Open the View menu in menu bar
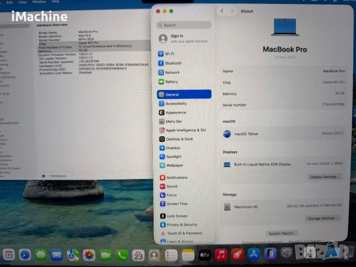This screenshot has width=356, height=267. coord(22,2)
